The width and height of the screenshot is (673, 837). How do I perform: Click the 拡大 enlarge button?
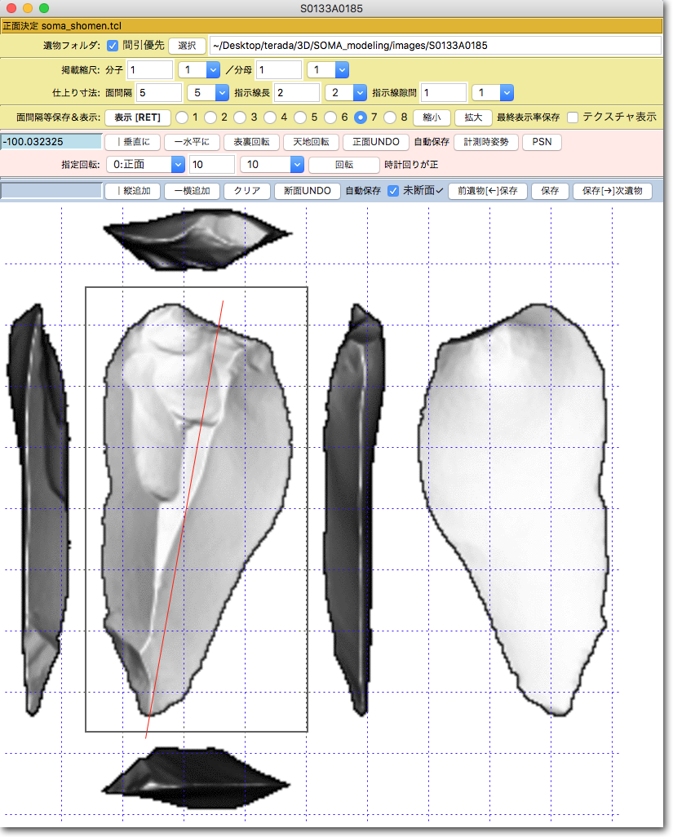coord(473,117)
